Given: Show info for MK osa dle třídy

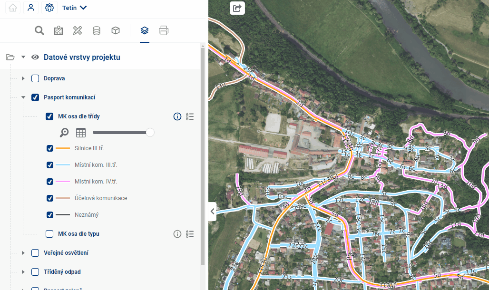Looking at the screenshot, I should (177, 116).
